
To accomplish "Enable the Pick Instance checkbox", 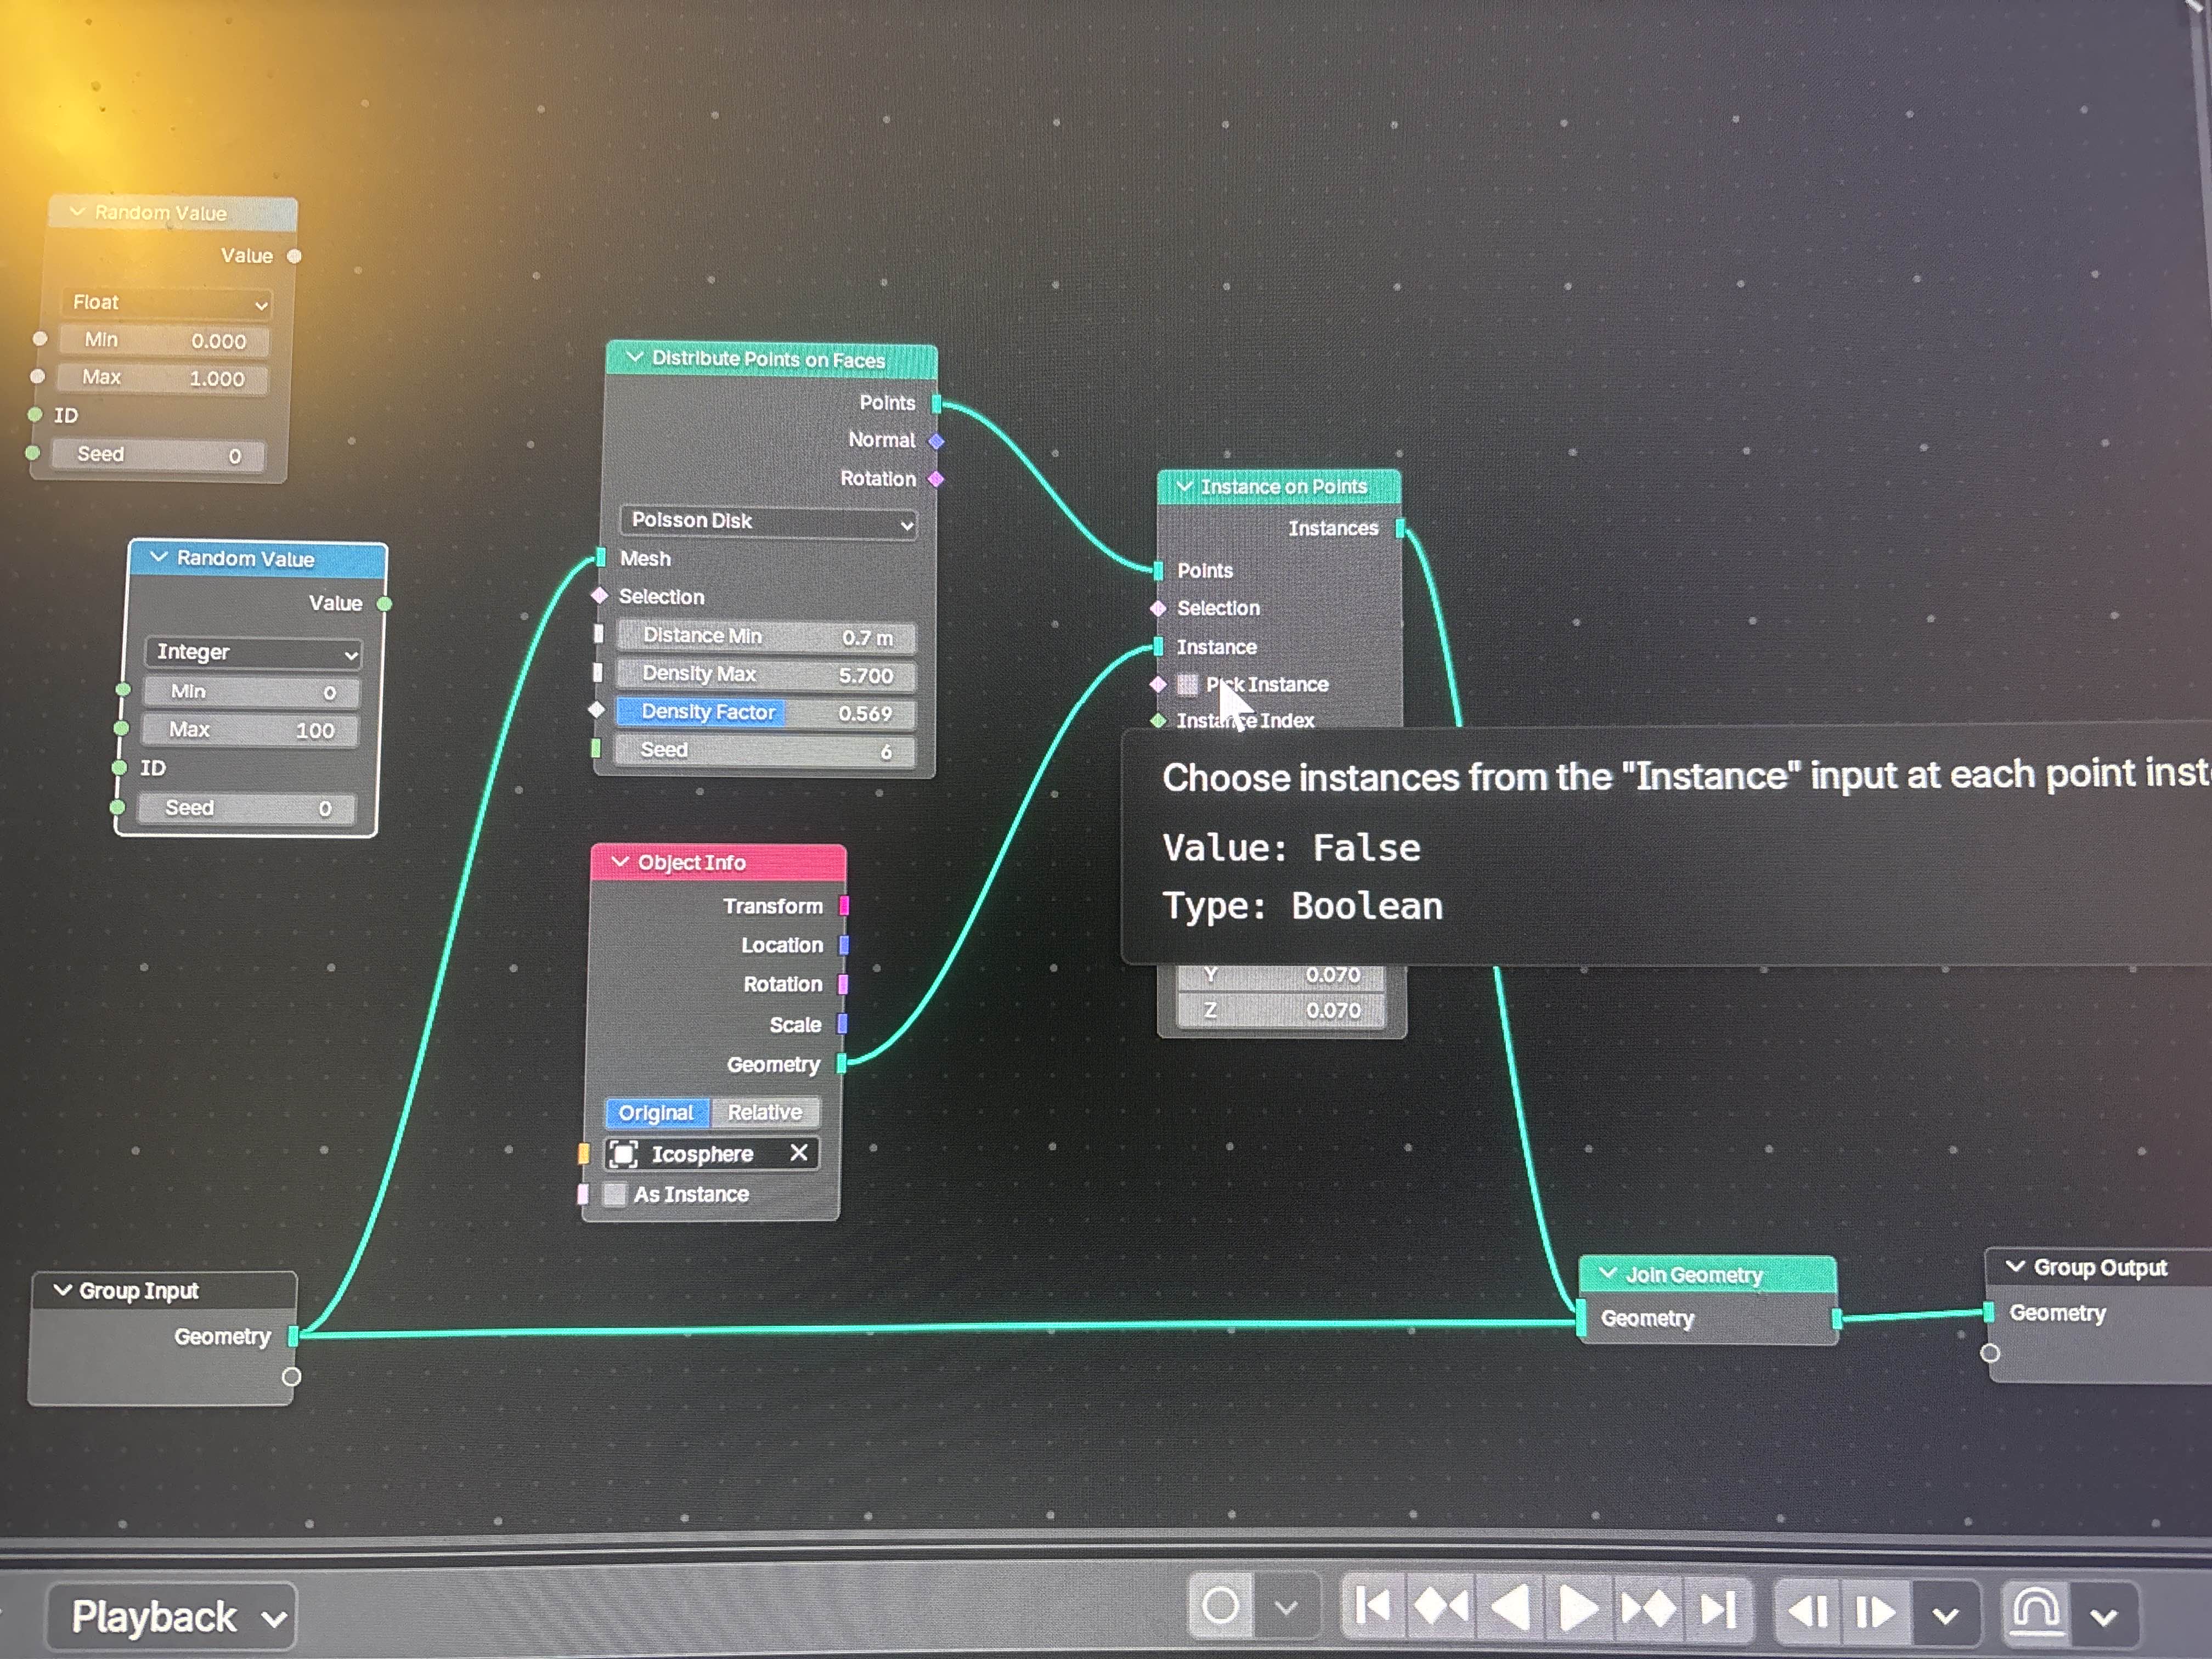I will [x=1187, y=685].
